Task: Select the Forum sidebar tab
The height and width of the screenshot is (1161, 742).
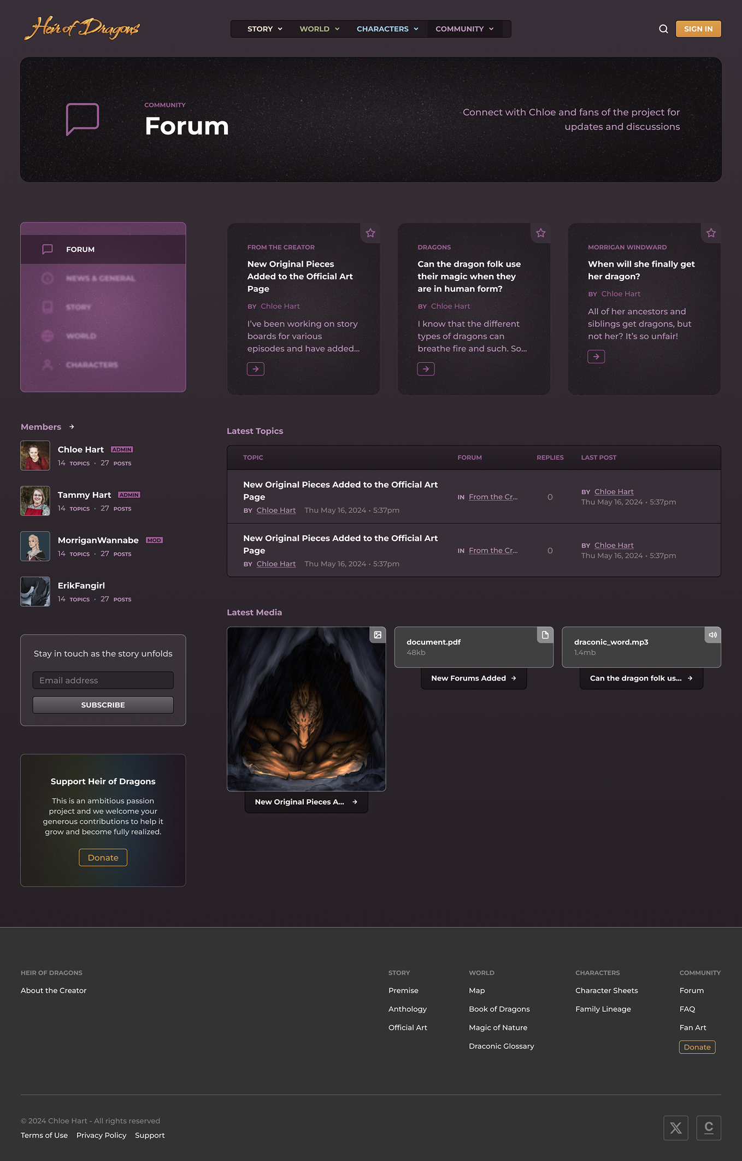Action: 103,249
